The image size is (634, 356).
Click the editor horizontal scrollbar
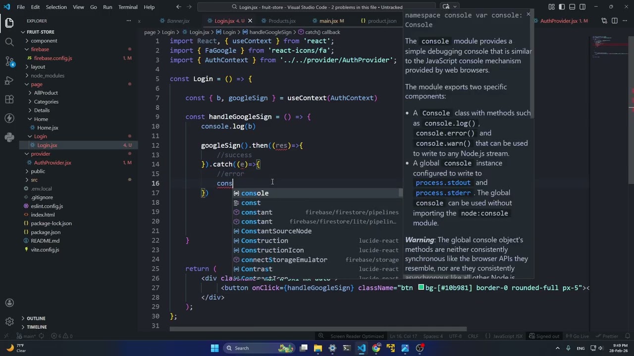click(x=318, y=328)
